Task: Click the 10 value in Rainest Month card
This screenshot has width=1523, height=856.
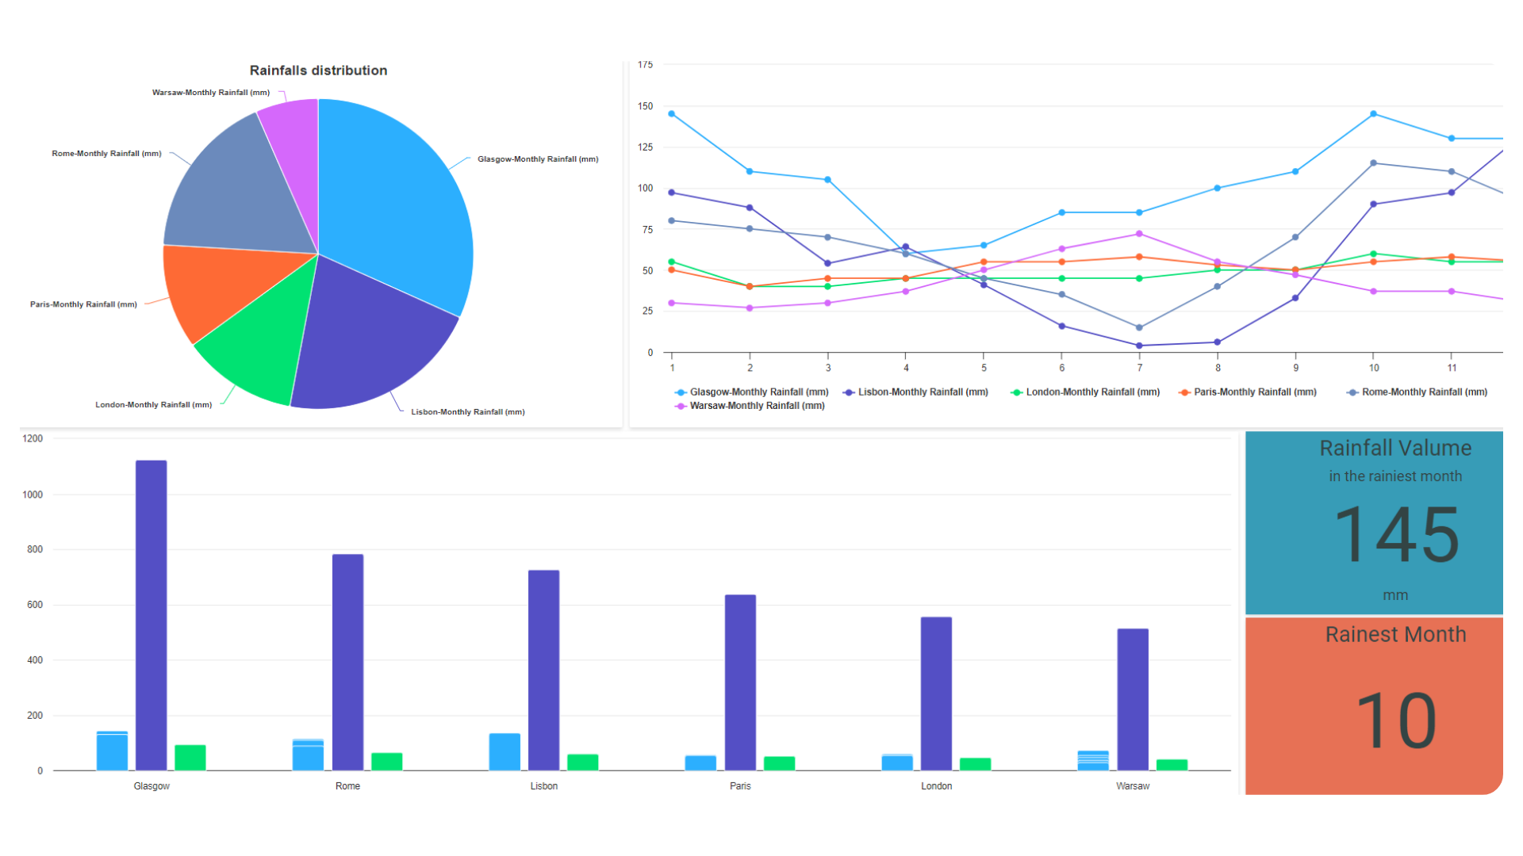Action: [1396, 720]
